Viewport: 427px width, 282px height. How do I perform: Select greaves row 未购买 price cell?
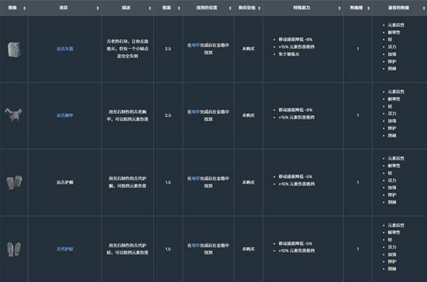click(248, 249)
